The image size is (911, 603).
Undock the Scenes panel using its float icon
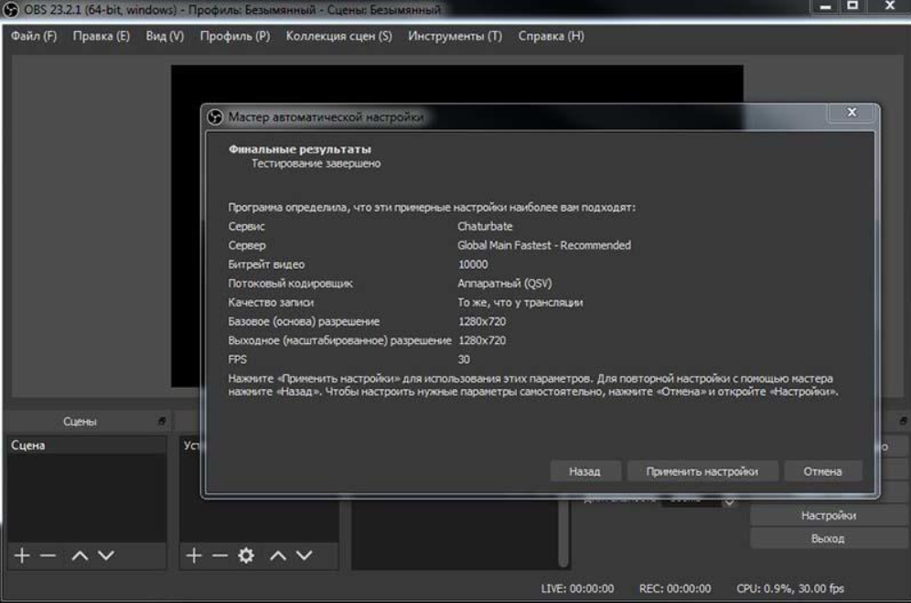tap(162, 421)
